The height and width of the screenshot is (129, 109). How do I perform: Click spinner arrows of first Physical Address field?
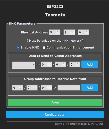pyautogui.click(x=57, y=32)
